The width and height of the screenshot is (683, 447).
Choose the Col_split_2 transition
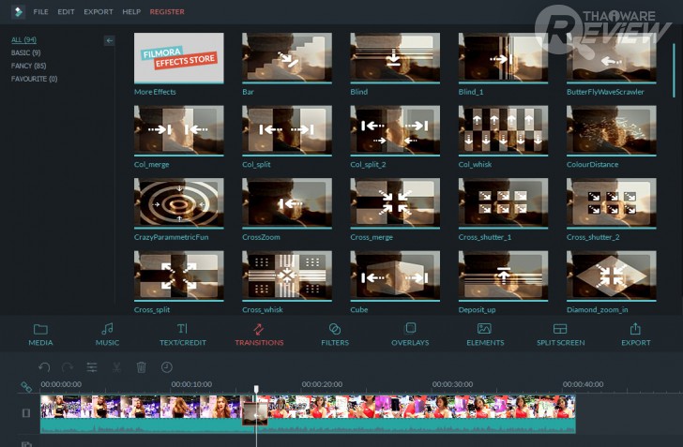[x=395, y=130]
